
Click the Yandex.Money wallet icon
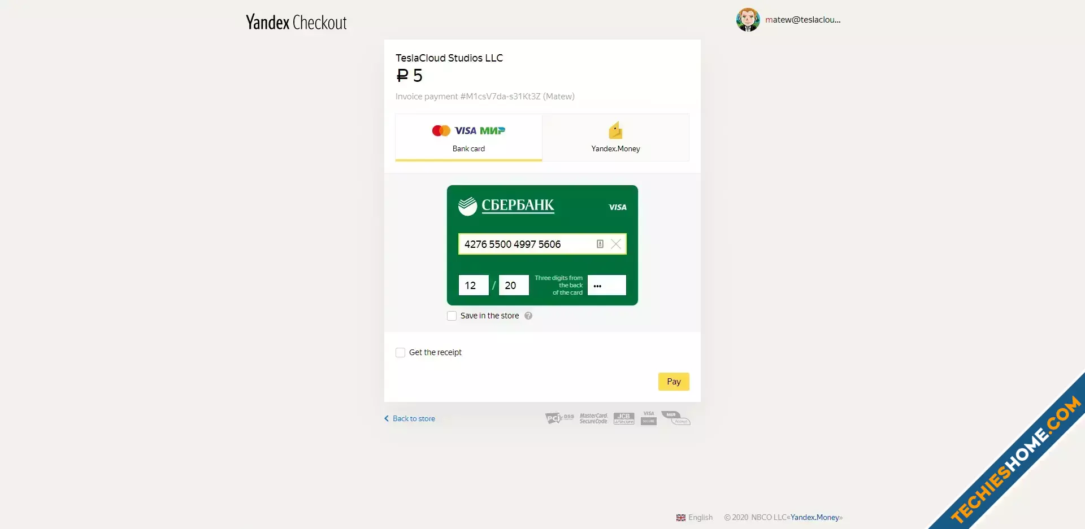tap(615, 130)
